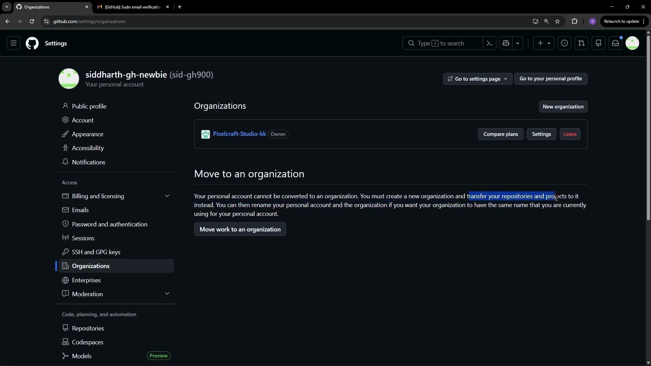Open Sessions settings
Screen dimensions: 651x366
(116, 238)
